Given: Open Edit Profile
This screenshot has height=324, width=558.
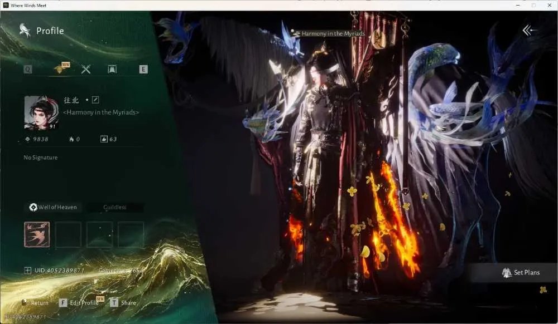Looking at the screenshot, I should point(84,303).
